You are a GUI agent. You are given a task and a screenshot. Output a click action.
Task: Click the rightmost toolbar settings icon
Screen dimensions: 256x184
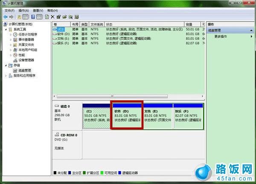(x=76, y=17)
